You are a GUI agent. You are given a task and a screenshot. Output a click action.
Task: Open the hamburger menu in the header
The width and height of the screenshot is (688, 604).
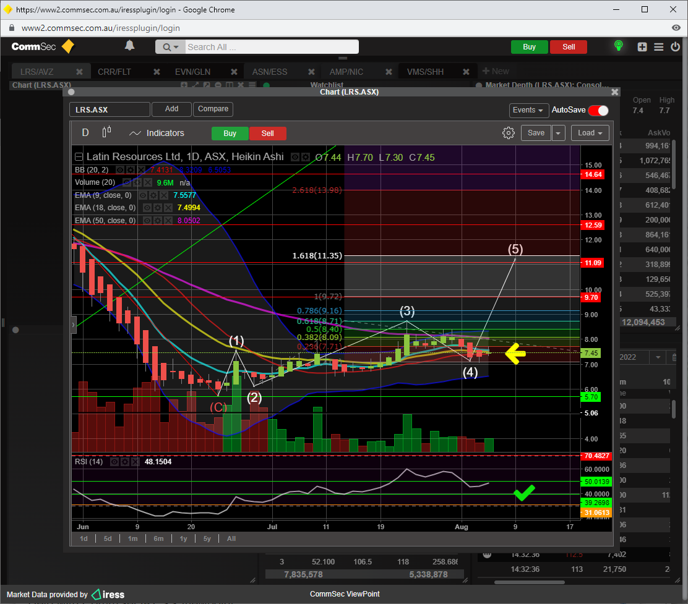tap(658, 47)
